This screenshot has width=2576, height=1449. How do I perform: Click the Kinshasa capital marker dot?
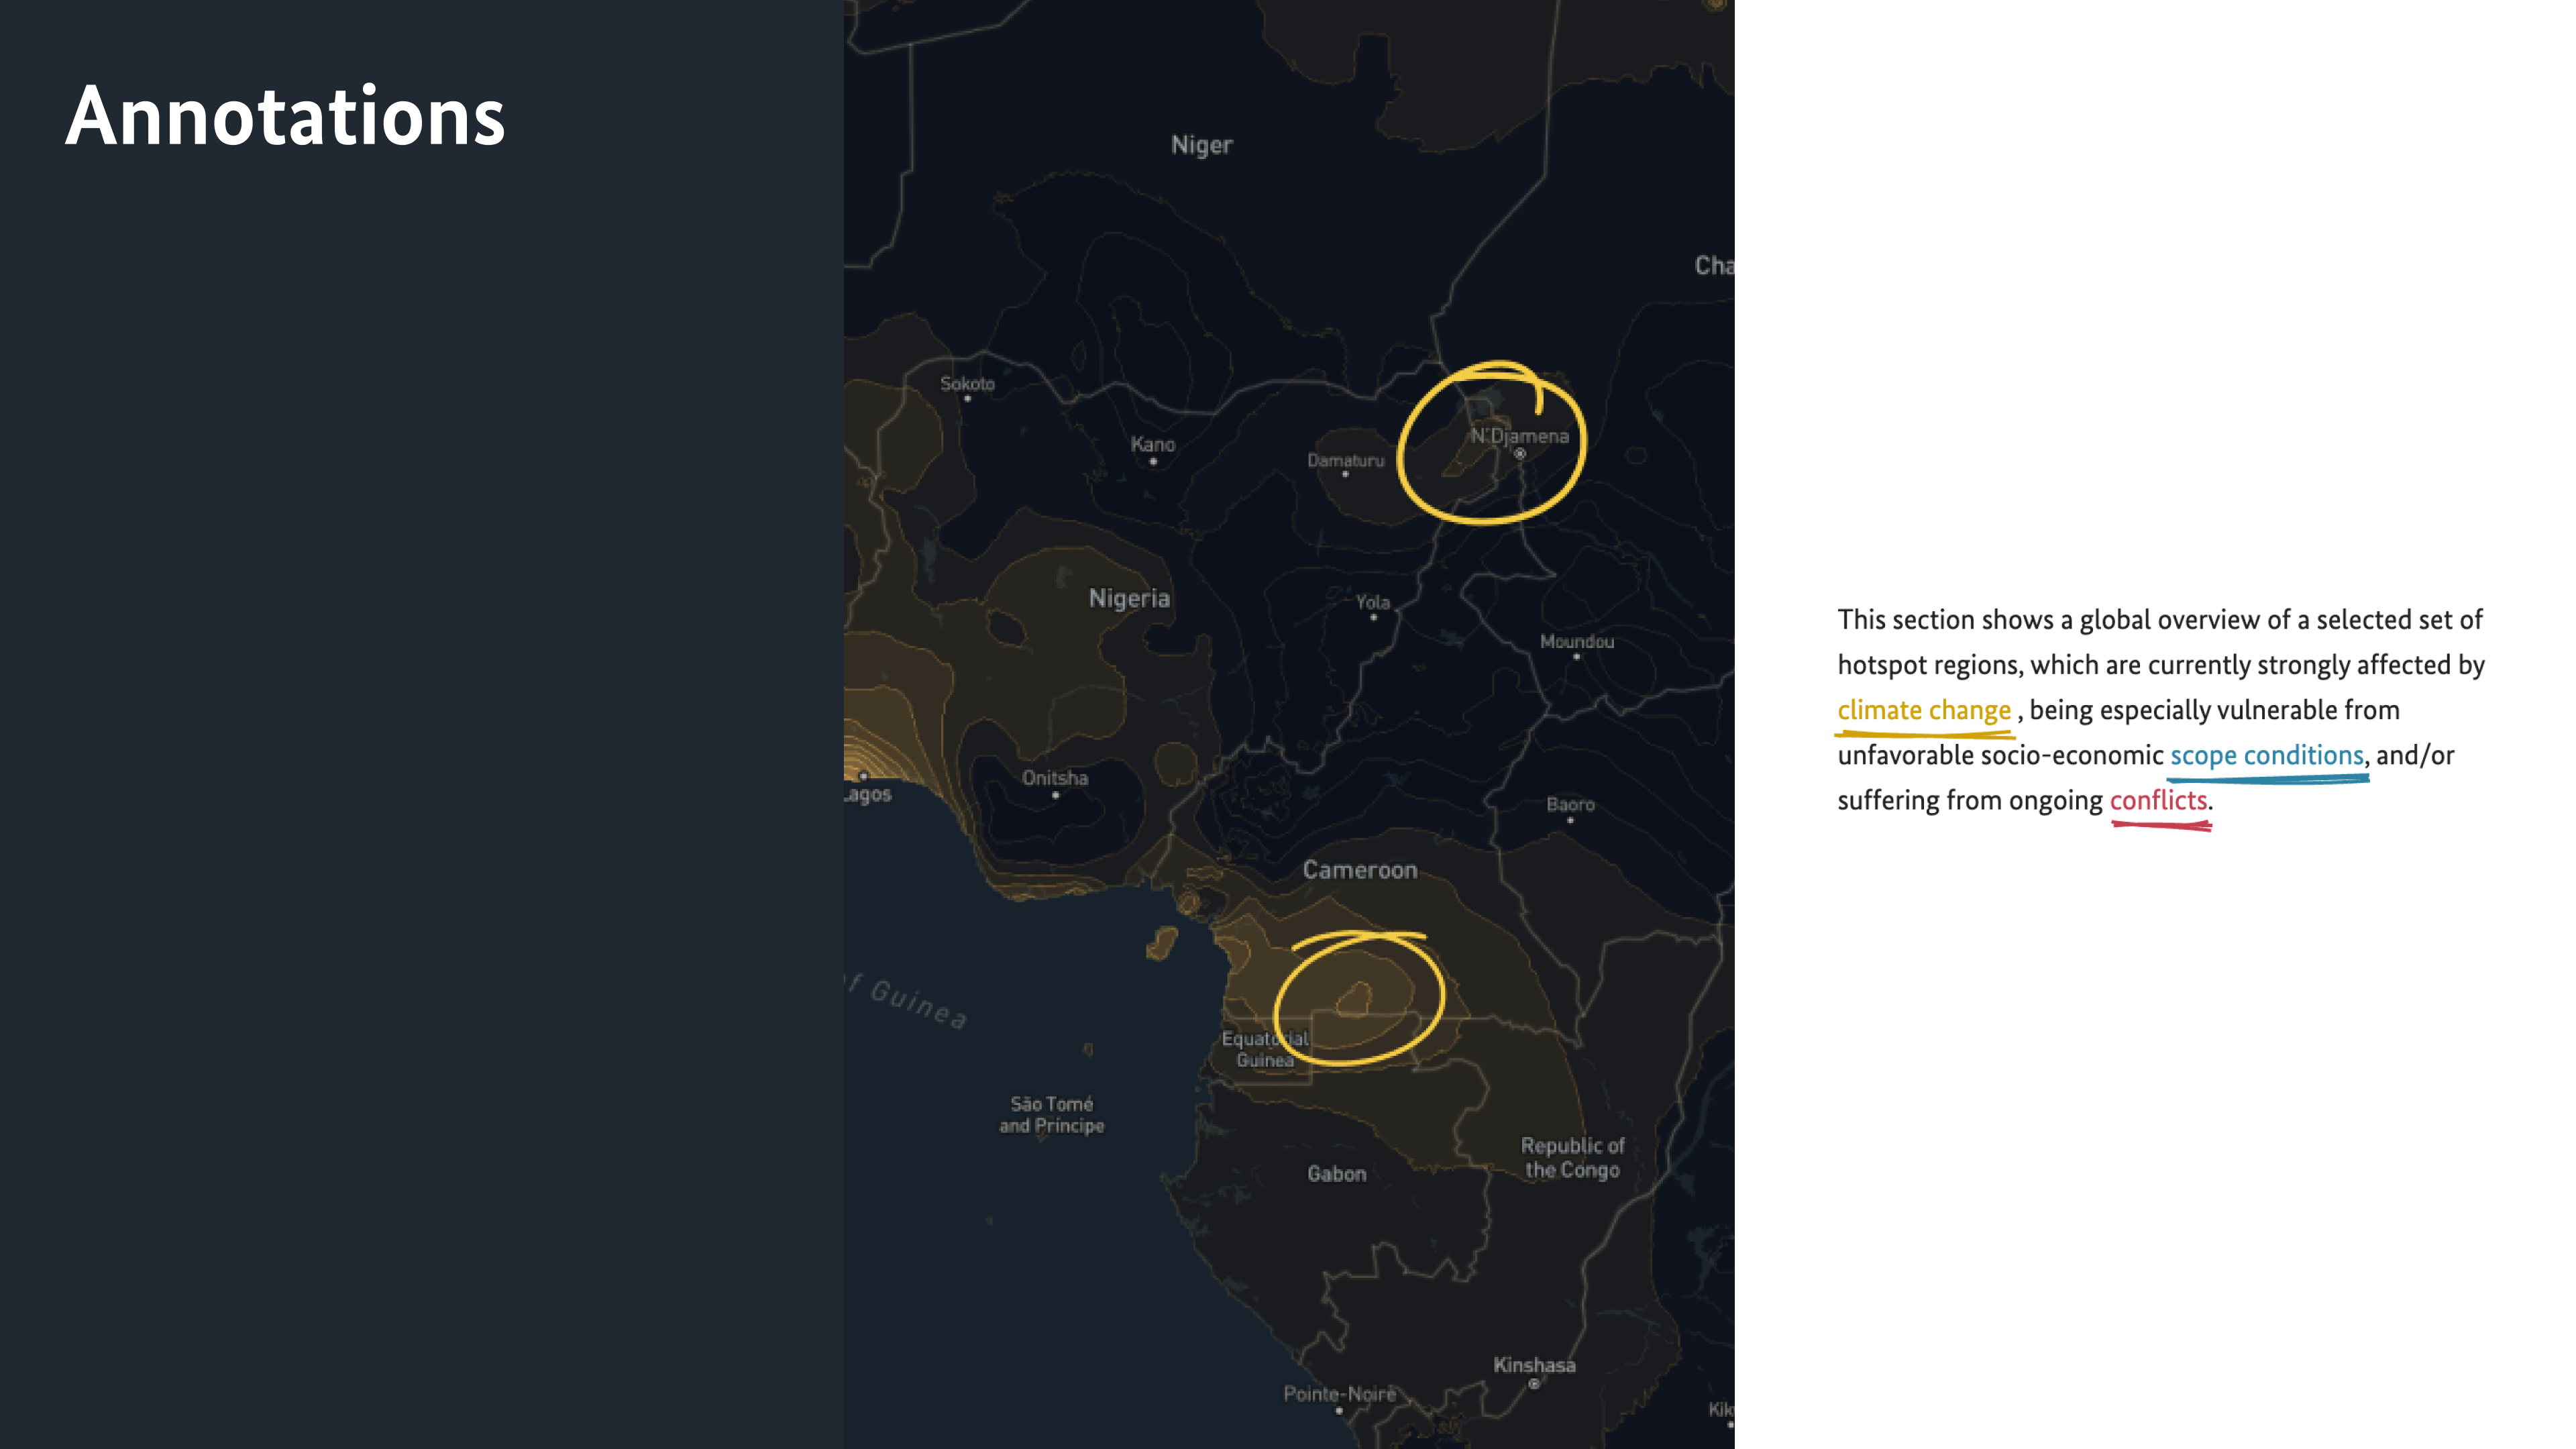point(1533,1384)
